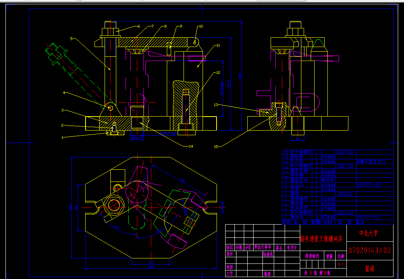Click the Ø12H7/g6 fit dimension
Image resolution: width=404 pixels, height=279 pixels.
[x=168, y=133]
